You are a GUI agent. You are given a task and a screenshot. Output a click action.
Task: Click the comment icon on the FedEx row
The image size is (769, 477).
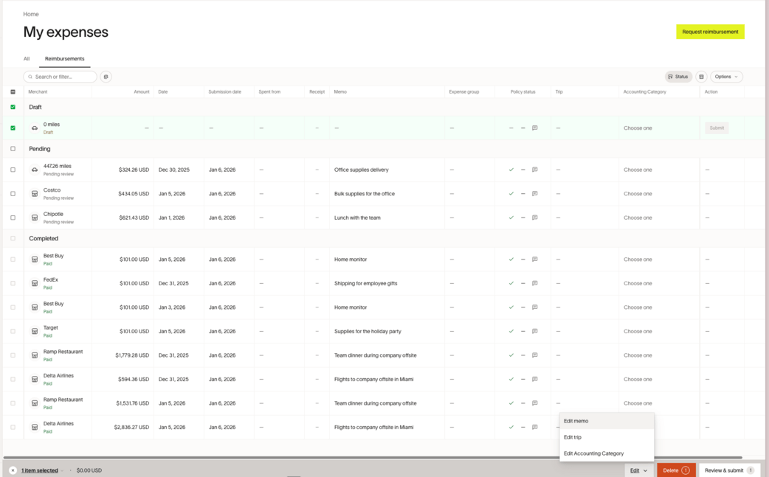point(535,283)
